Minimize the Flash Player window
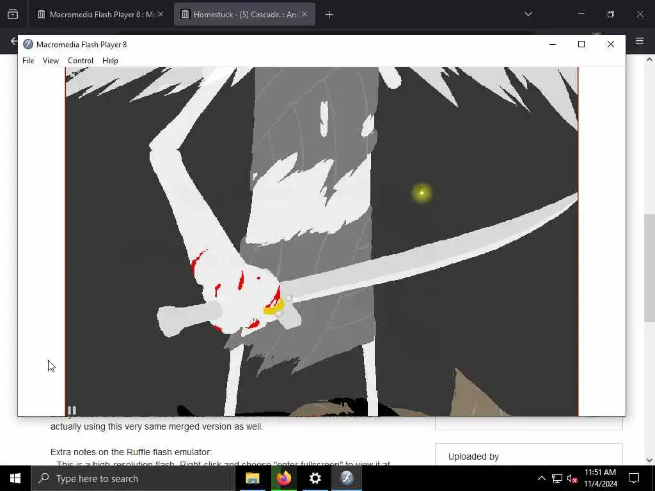 pos(552,44)
